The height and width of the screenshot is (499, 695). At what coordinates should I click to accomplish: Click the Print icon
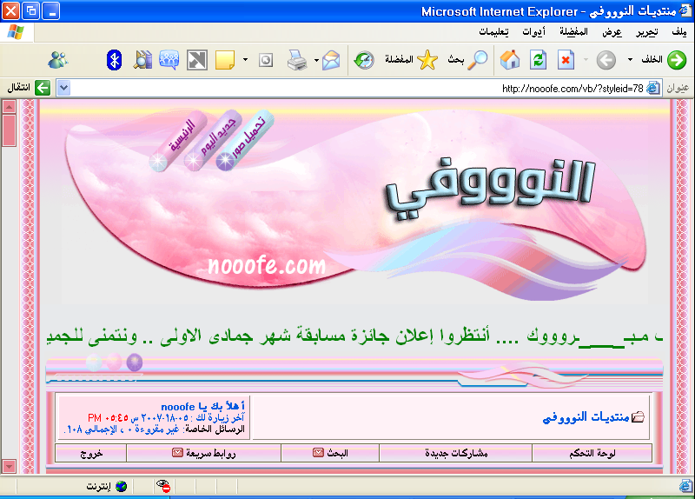(x=296, y=60)
